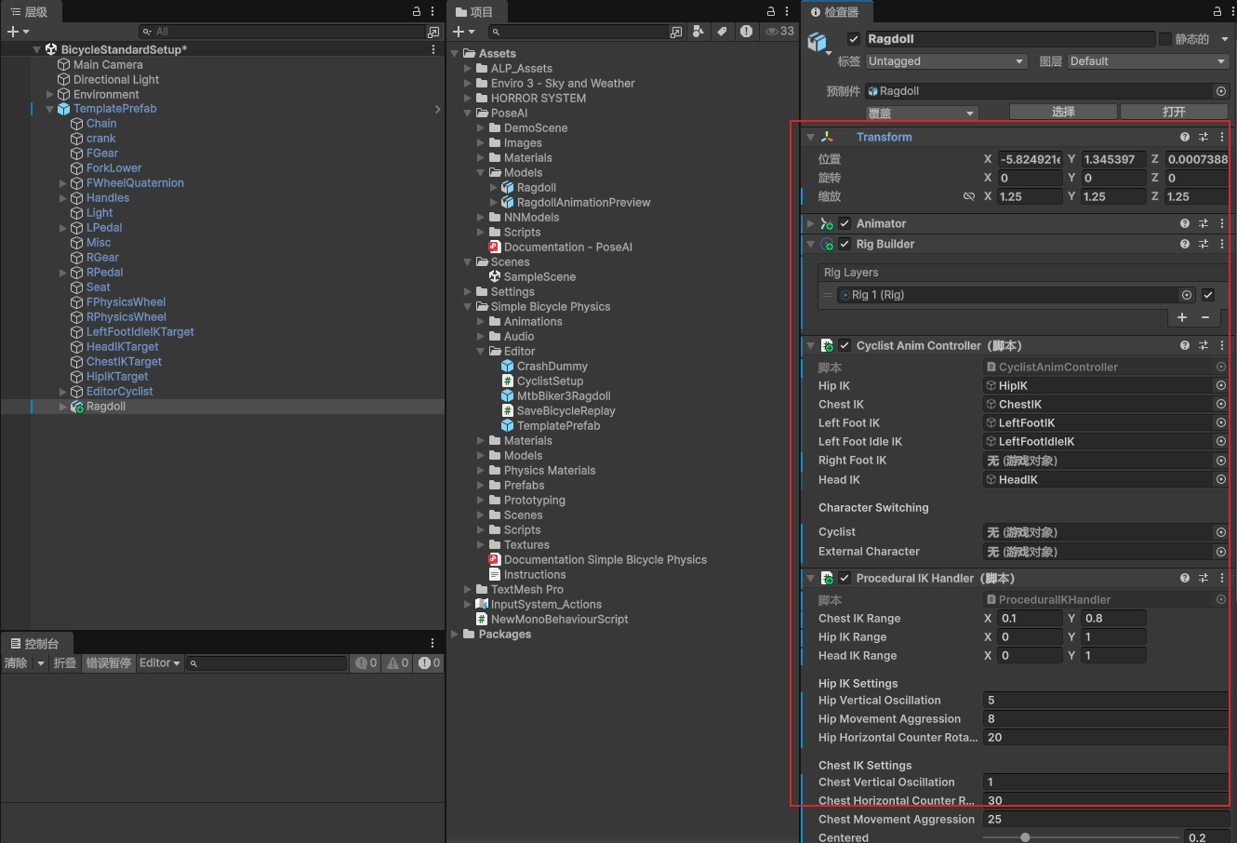Viewport: 1237px width, 843px height.
Task: Open Rig Builder preset settings icon
Action: click(1204, 244)
